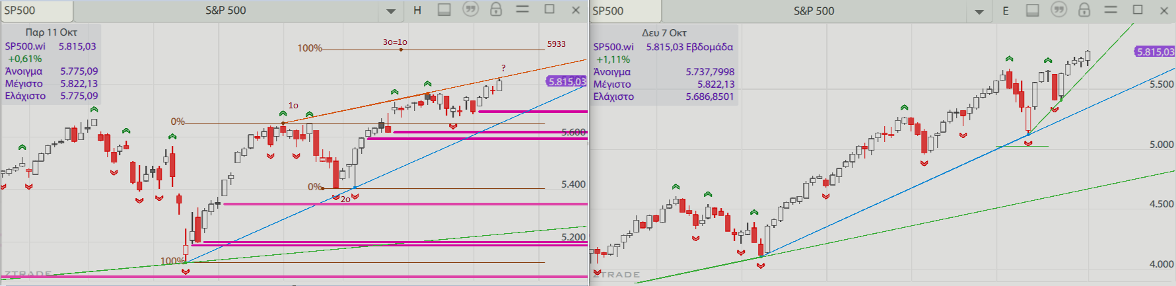The width and height of the screenshot is (1176, 286).
Task: Toggle the lock icon in right chart header
Action: 1084,9
